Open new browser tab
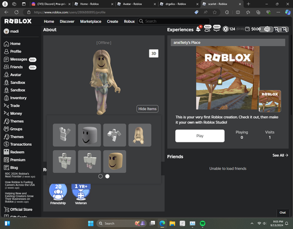 coord(248,4)
